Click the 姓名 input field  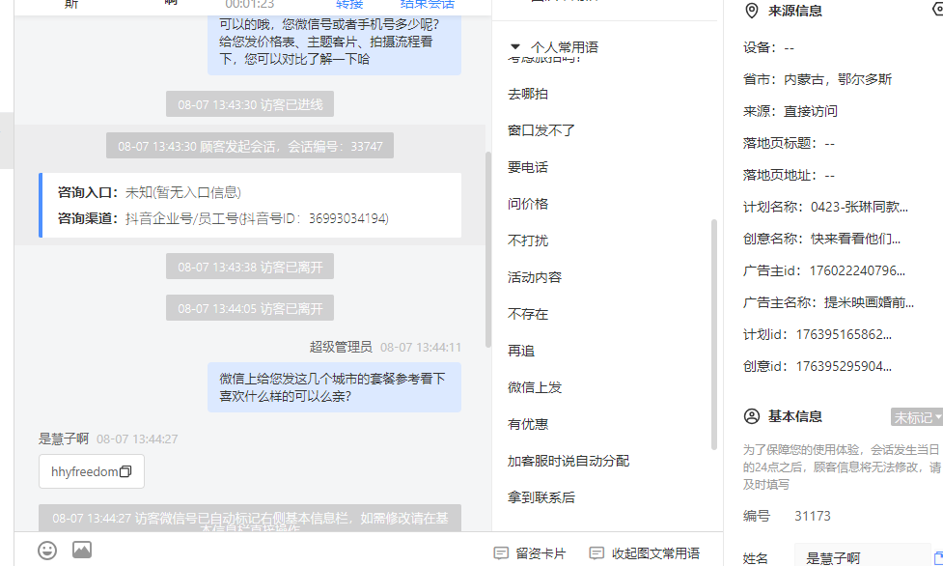tap(862, 557)
